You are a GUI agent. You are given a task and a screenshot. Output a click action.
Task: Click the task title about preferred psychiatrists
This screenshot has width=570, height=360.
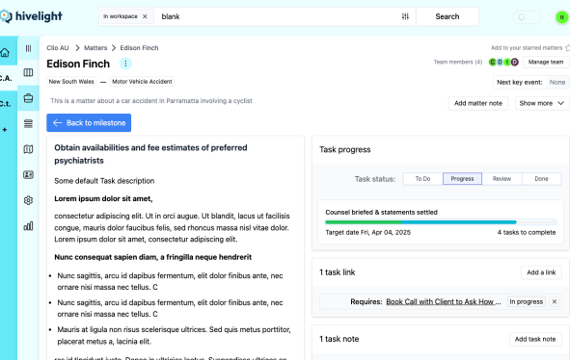(x=150, y=154)
